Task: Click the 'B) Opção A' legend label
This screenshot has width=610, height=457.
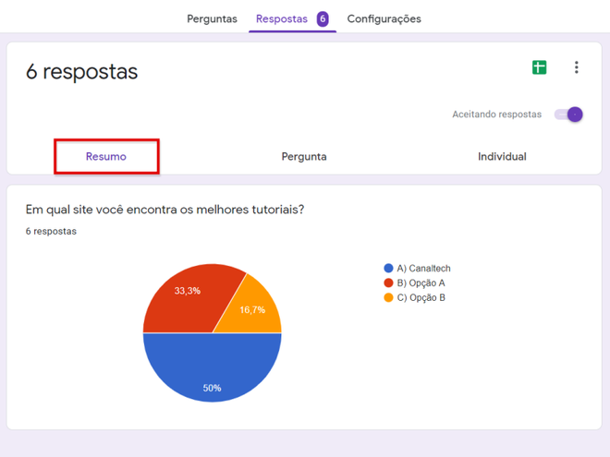Action: click(421, 283)
